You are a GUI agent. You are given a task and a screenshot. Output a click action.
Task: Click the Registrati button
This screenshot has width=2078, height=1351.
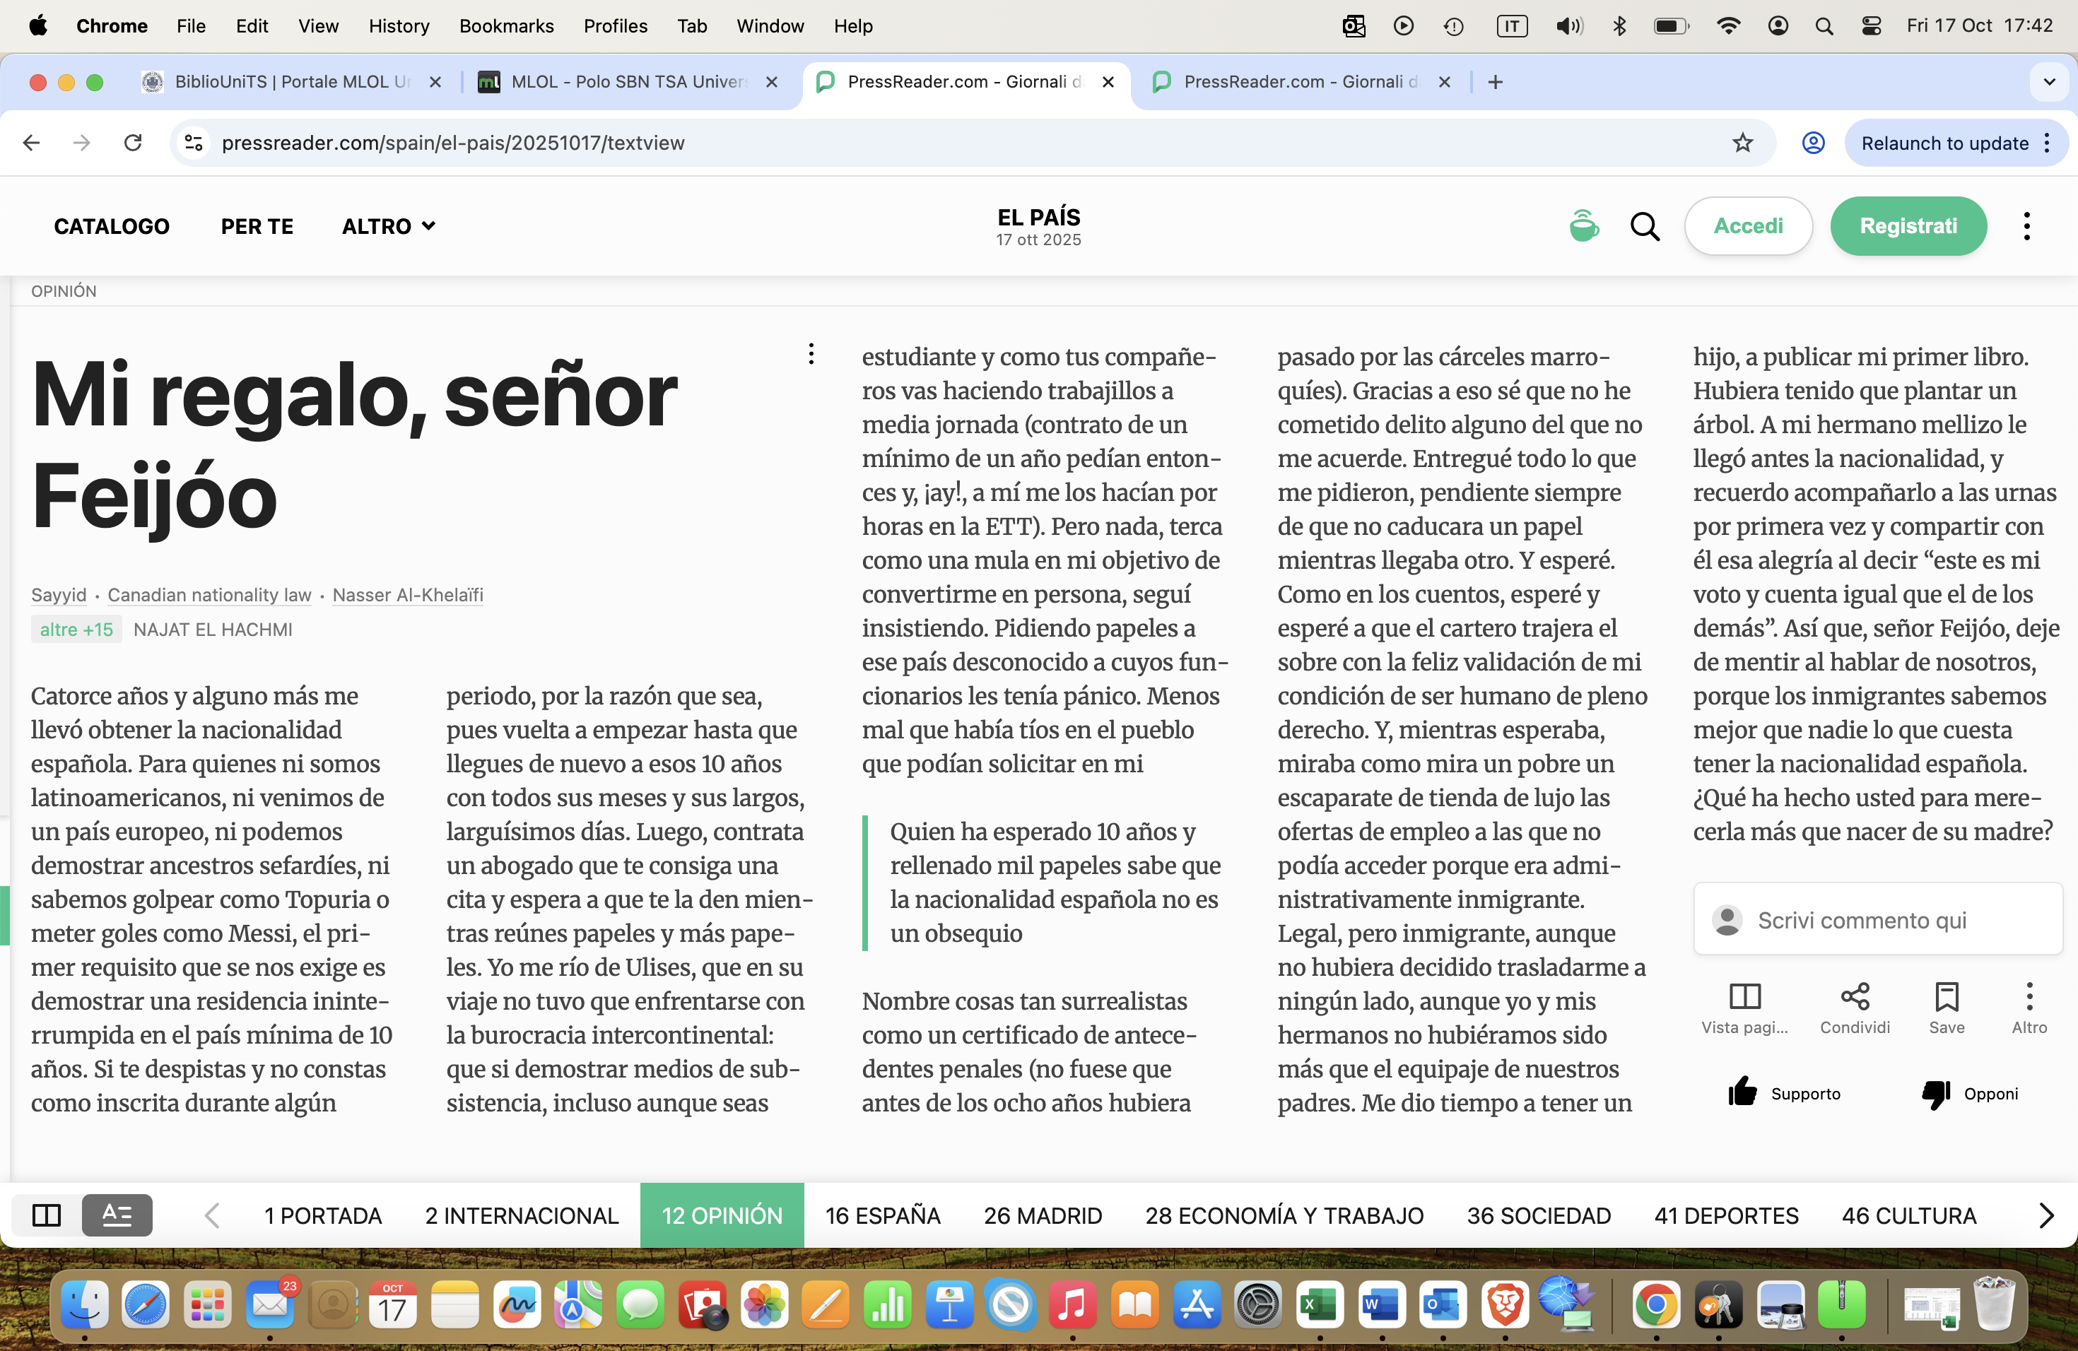[x=1908, y=226]
